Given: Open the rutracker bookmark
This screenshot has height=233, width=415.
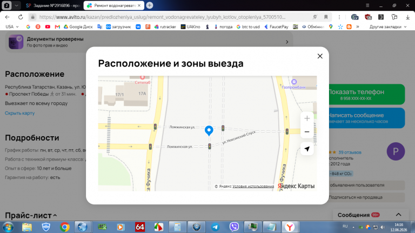Looking at the screenshot, I should click(165, 26).
